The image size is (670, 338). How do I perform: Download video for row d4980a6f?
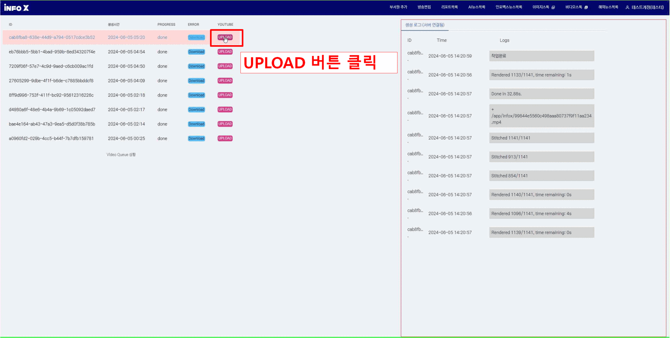196,109
